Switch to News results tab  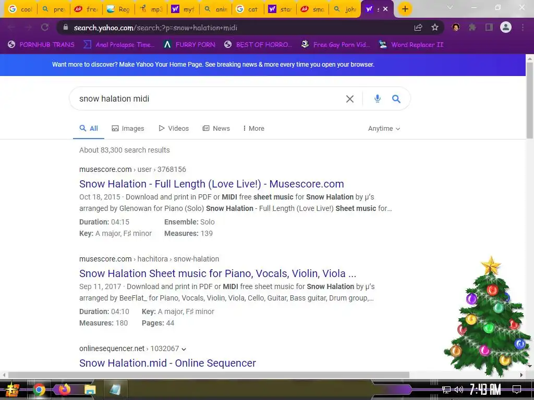click(x=216, y=128)
